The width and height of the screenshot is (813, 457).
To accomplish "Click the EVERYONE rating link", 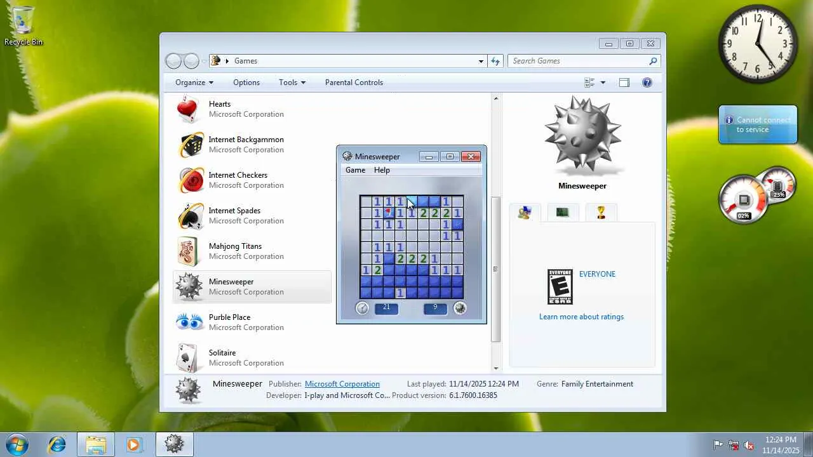I will [597, 274].
